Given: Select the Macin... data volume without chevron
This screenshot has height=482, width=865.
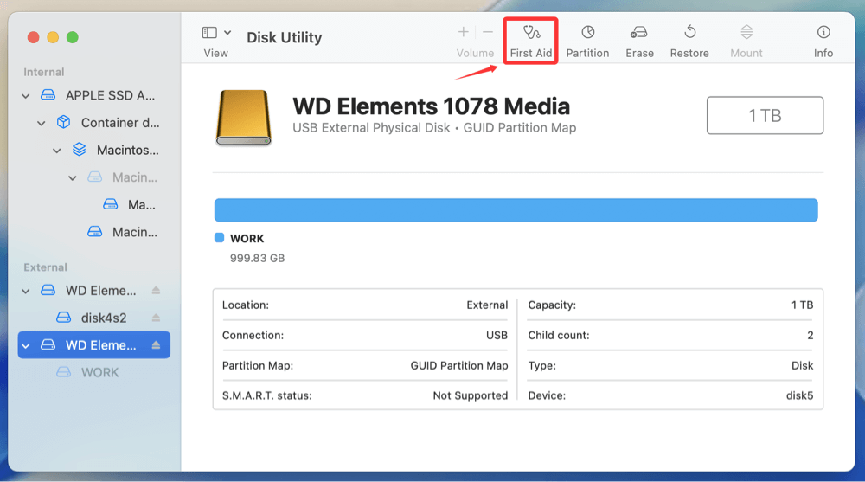Looking at the screenshot, I should click(x=93, y=232).
